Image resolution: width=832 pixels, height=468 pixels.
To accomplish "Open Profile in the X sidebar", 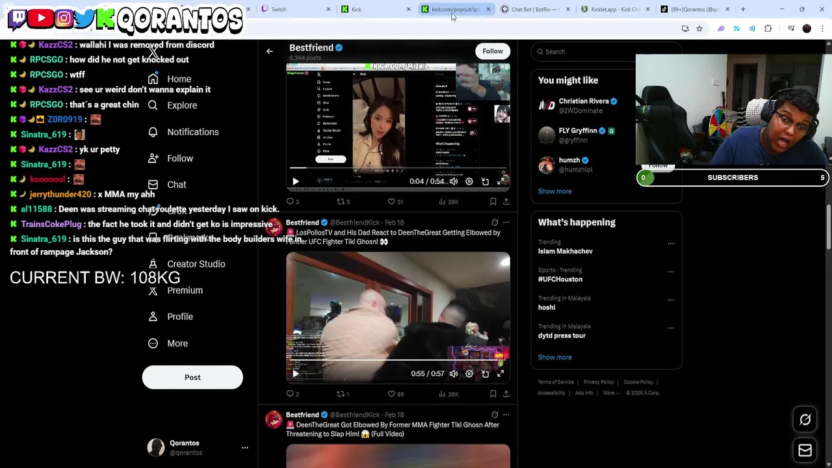I will (170, 317).
